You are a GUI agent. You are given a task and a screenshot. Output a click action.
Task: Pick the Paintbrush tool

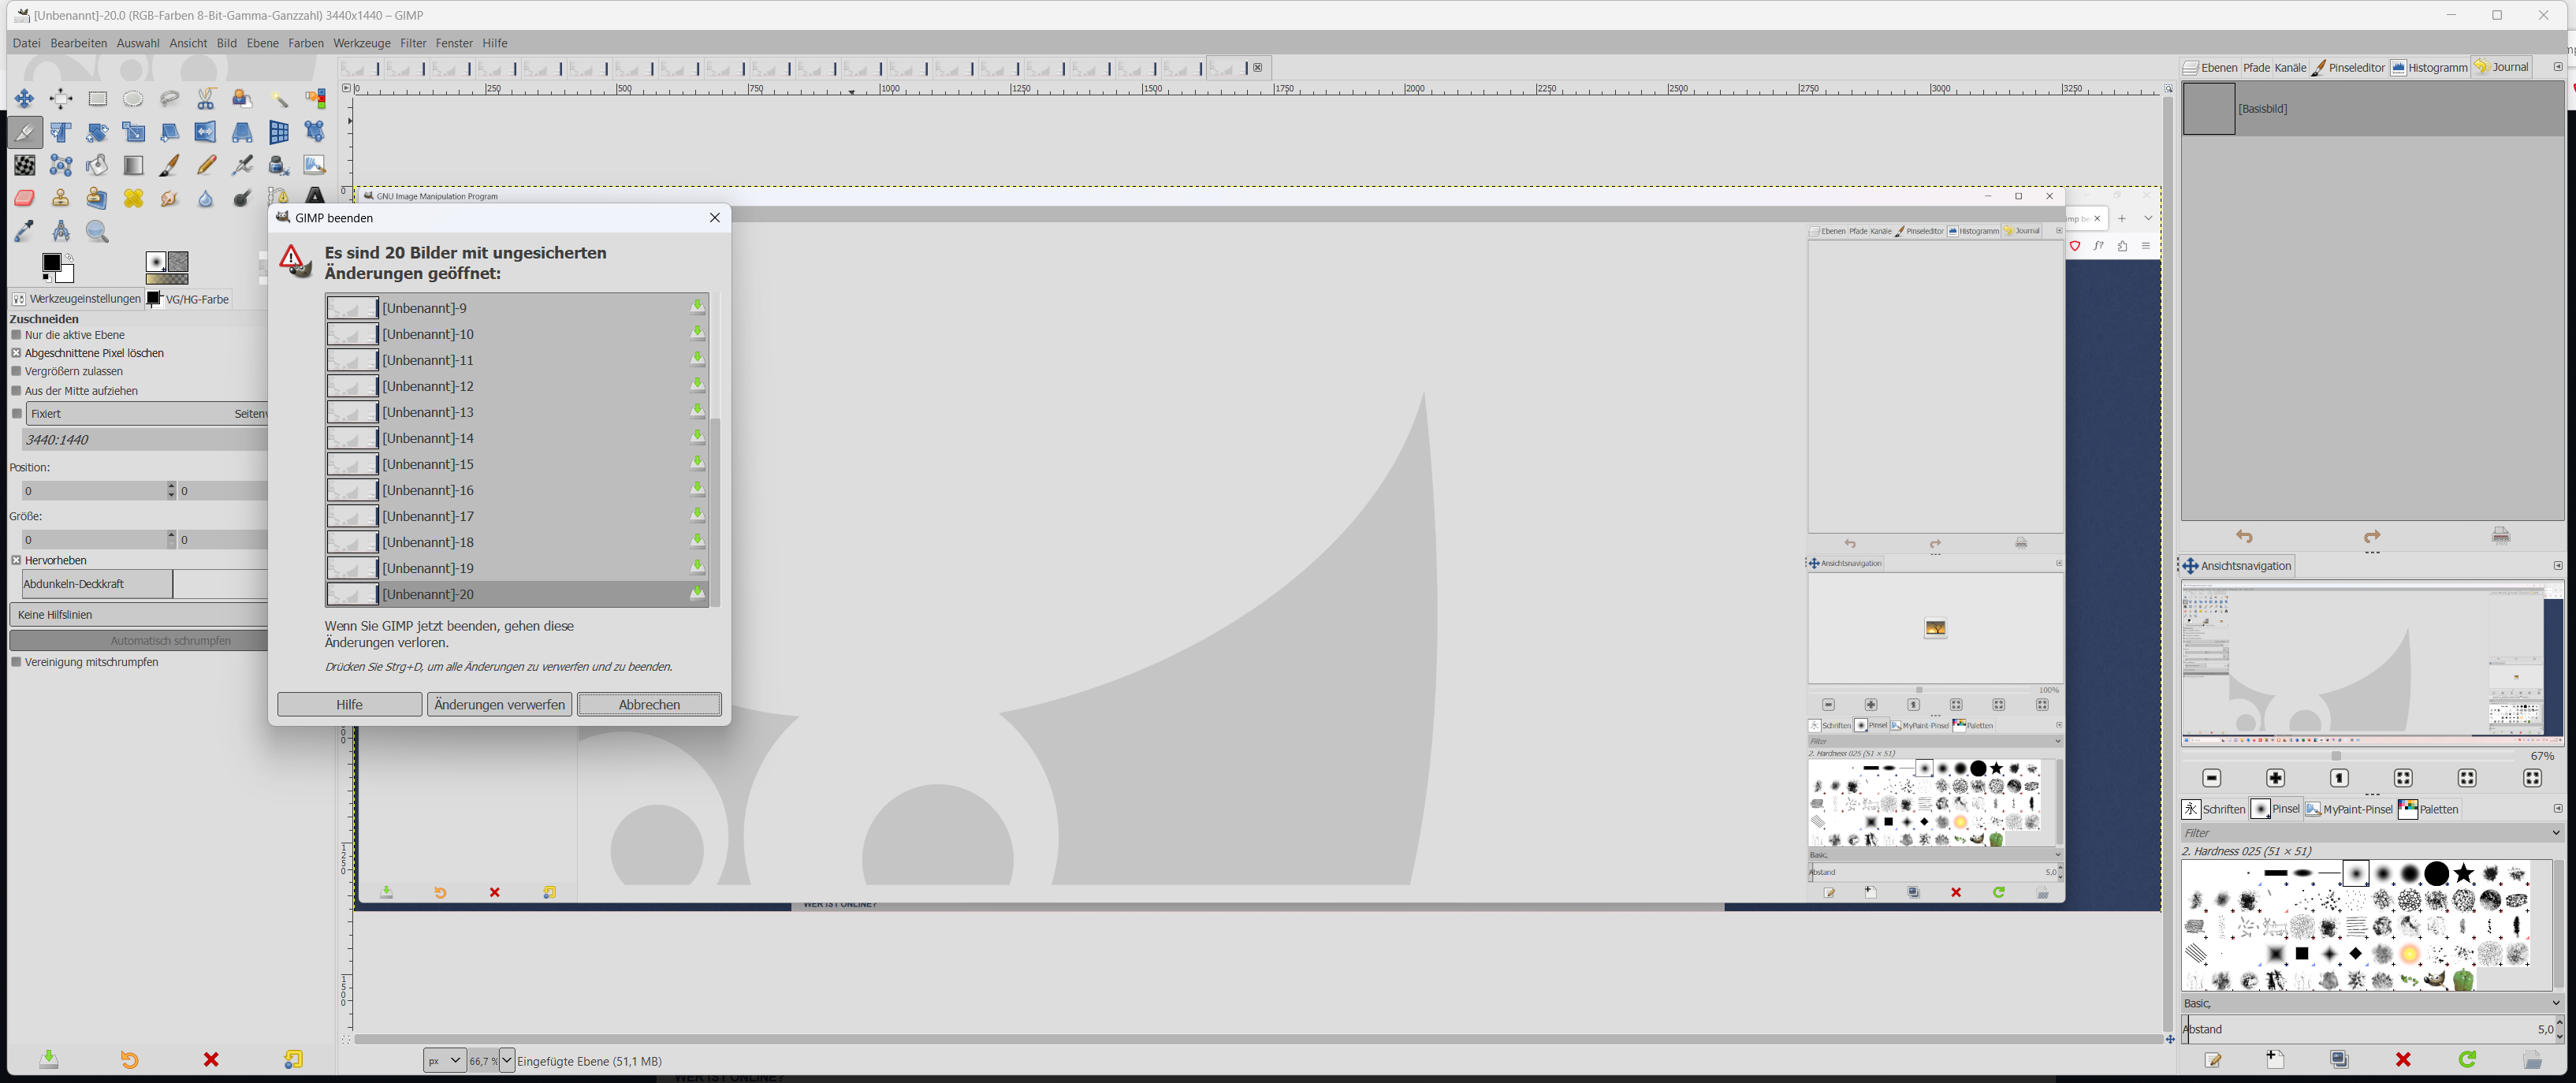point(170,165)
